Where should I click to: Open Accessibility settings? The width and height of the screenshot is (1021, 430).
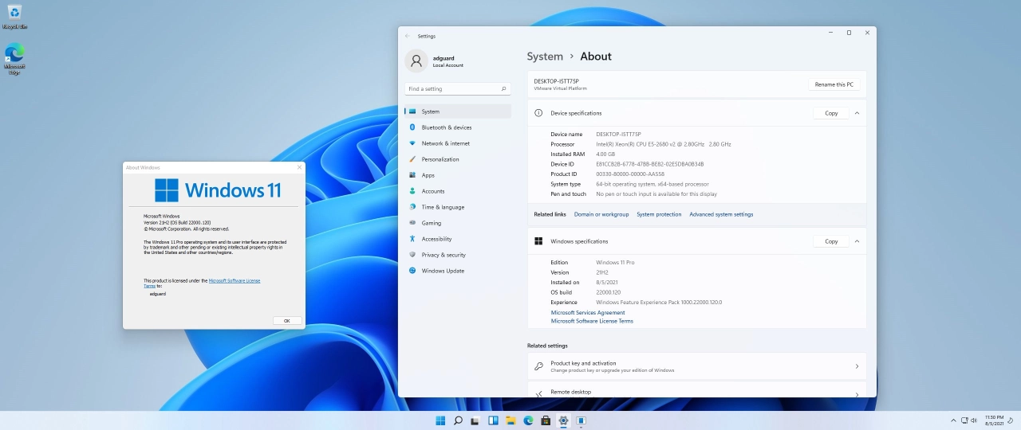(x=458, y=239)
